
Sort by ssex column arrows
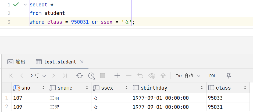(x=126, y=88)
